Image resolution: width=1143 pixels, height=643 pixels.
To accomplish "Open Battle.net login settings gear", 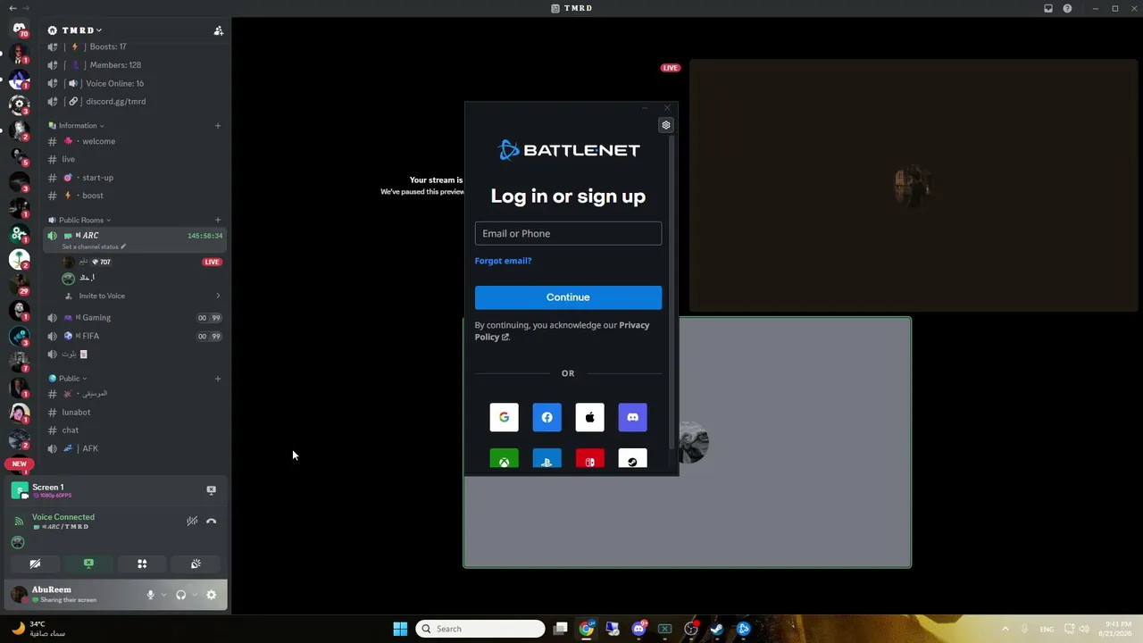I will [x=666, y=126].
